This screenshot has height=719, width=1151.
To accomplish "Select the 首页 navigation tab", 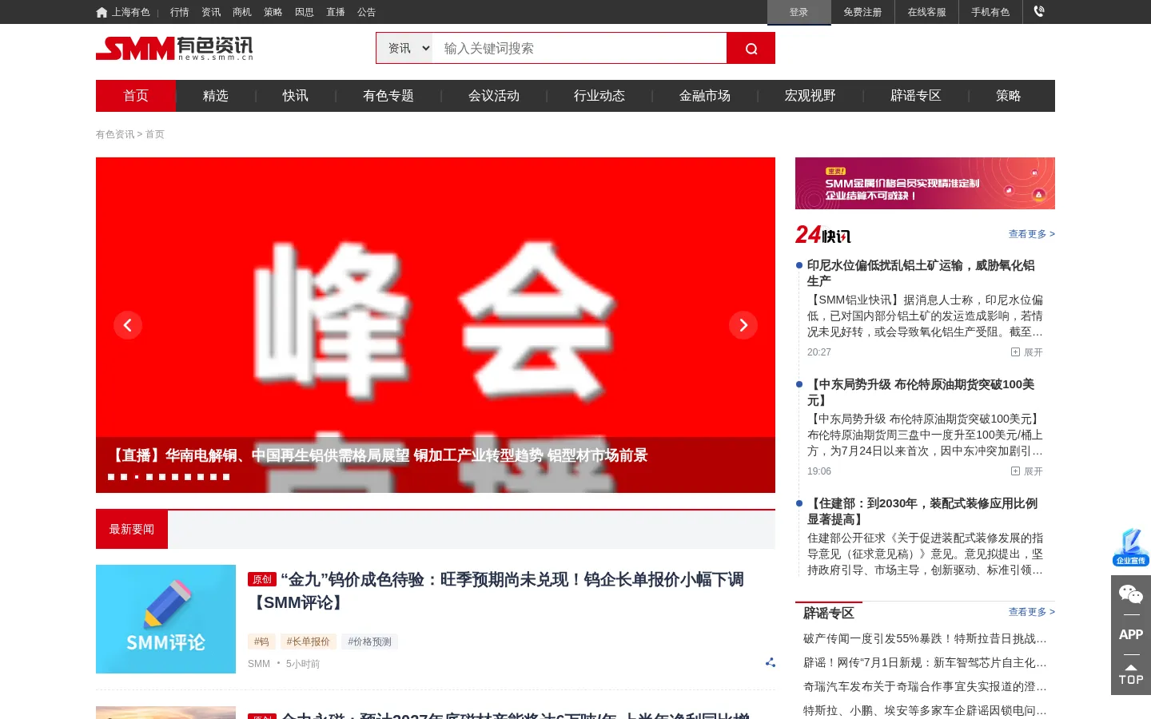I will (136, 96).
